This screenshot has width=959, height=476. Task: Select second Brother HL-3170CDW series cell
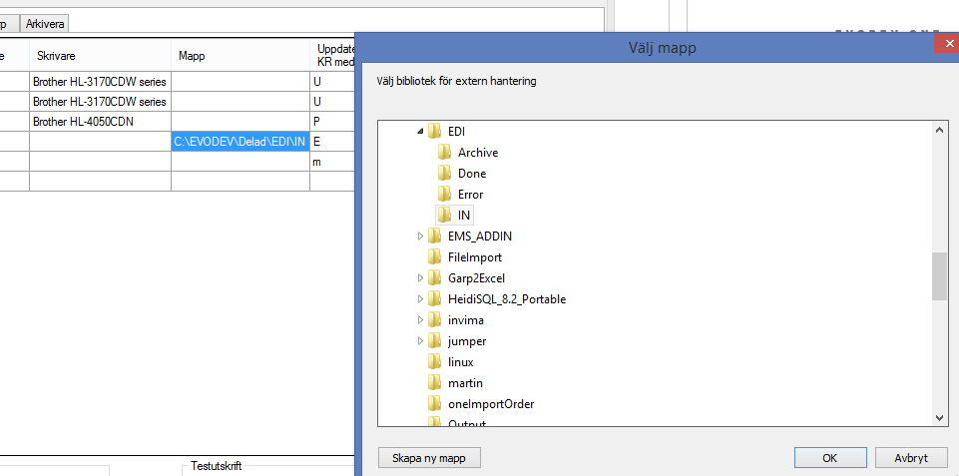pos(101,102)
